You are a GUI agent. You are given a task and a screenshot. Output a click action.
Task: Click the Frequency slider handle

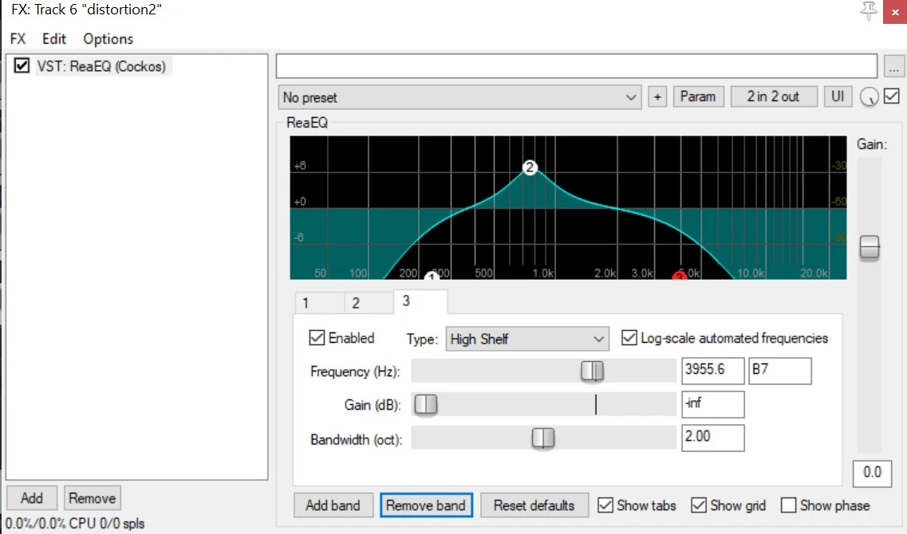tap(592, 371)
